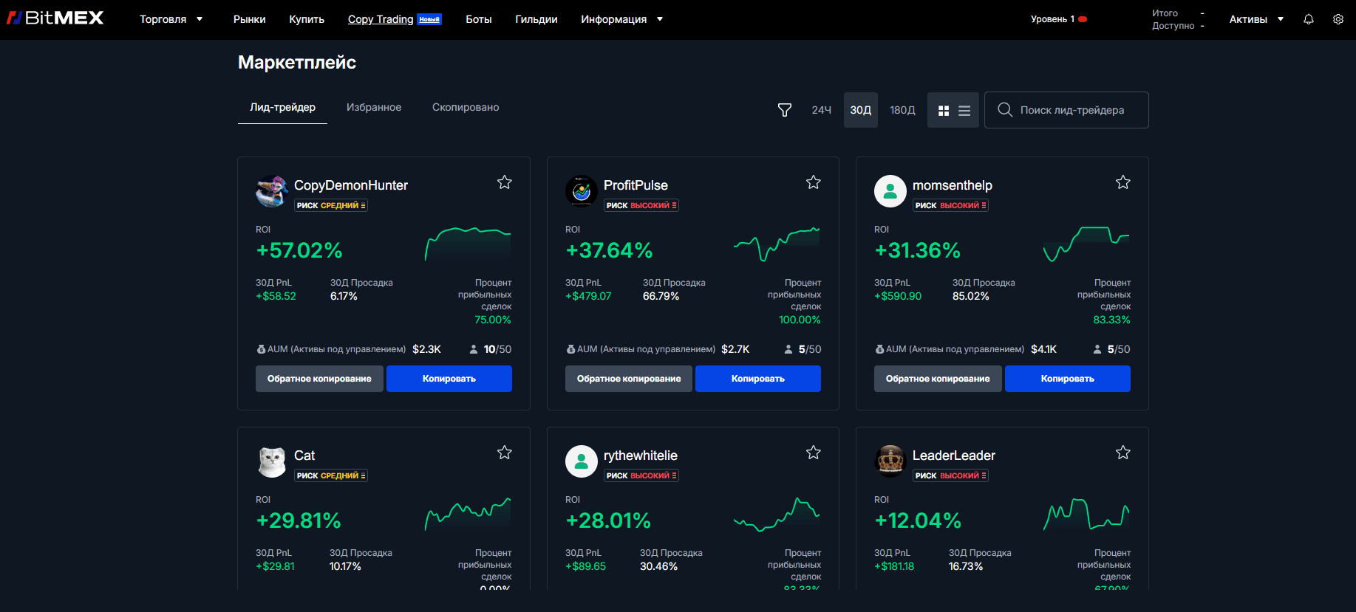This screenshot has width=1356, height=612.
Task: Open LeaderLeader crown avatar
Action: coord(890,461)
